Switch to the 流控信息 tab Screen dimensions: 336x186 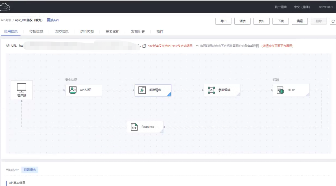tap(62, 32)
